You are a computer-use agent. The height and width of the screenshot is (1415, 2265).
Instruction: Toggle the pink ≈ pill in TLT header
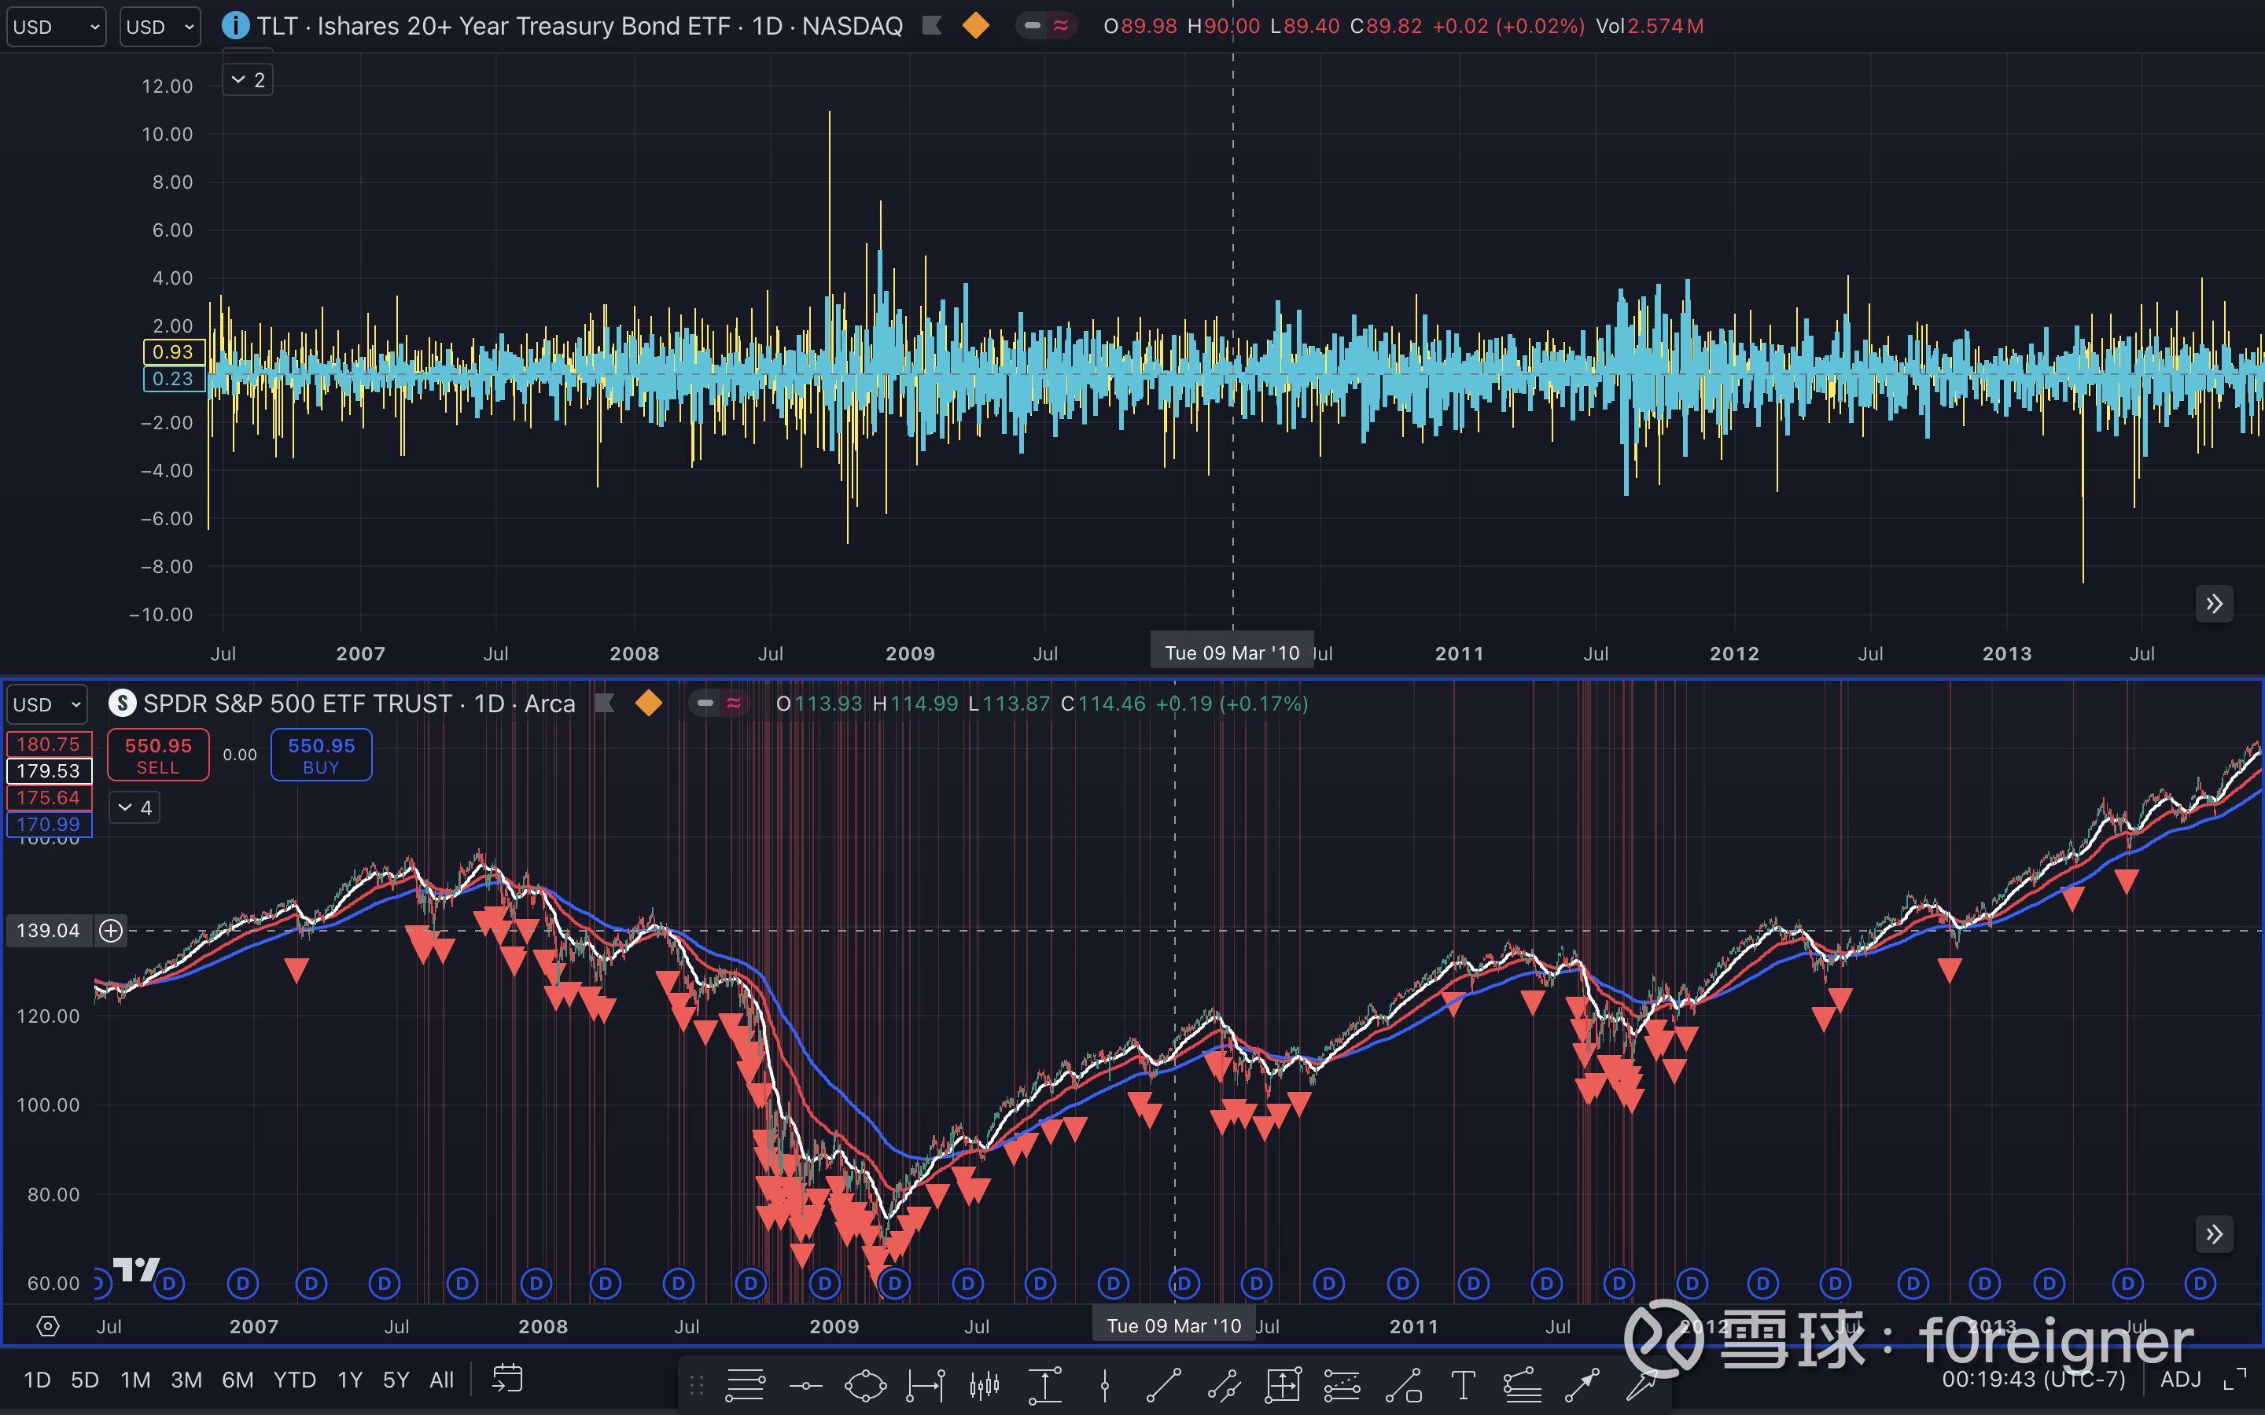click(1060, 25)
